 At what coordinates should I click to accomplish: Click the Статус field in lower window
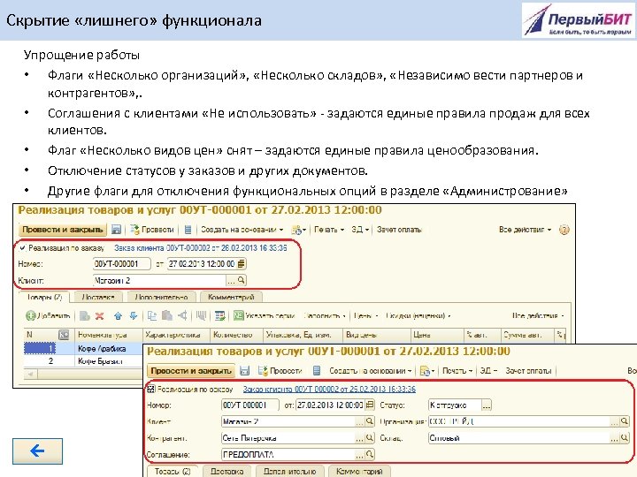click(x=455, y=405)
